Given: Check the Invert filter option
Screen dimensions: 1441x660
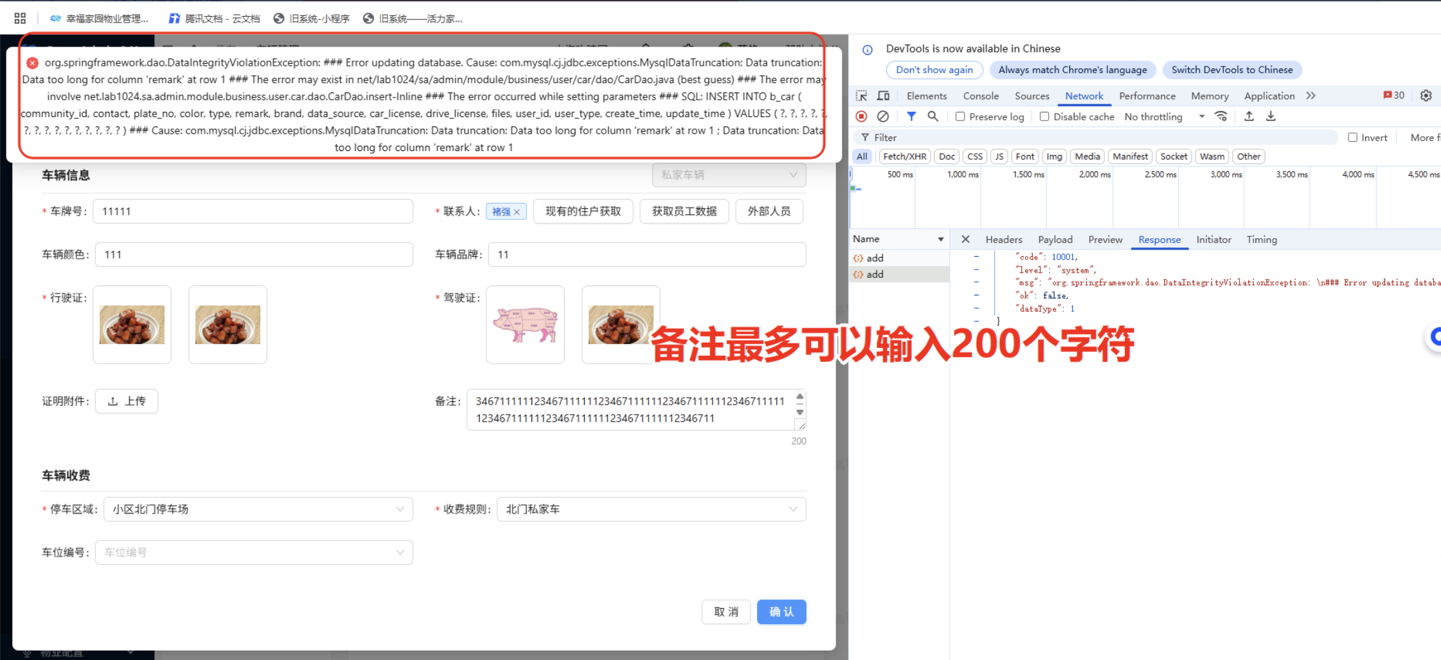Looking at the screenshot, I should [1353, 137].
